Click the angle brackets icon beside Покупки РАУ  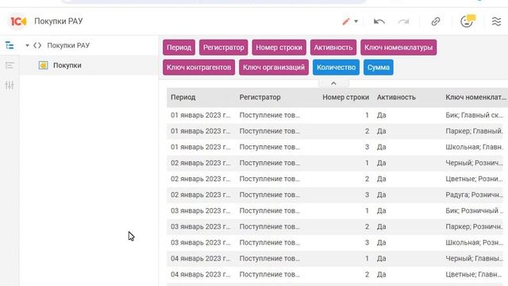coord(37,45)
